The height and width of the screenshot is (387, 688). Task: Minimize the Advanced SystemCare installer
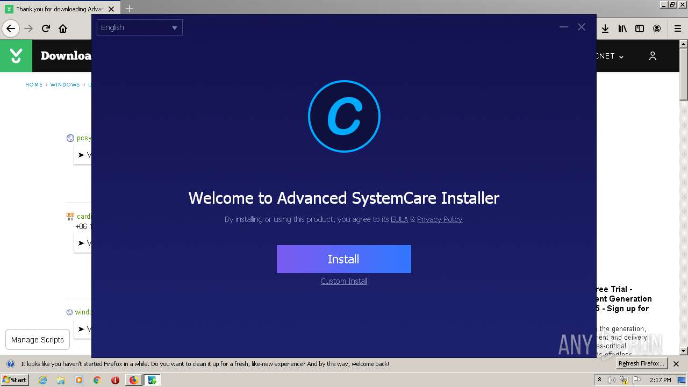tap(564, 27)
